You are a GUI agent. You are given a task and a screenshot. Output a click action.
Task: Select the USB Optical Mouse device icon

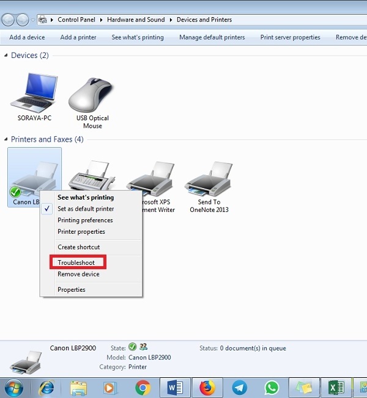tap(92, 95)
